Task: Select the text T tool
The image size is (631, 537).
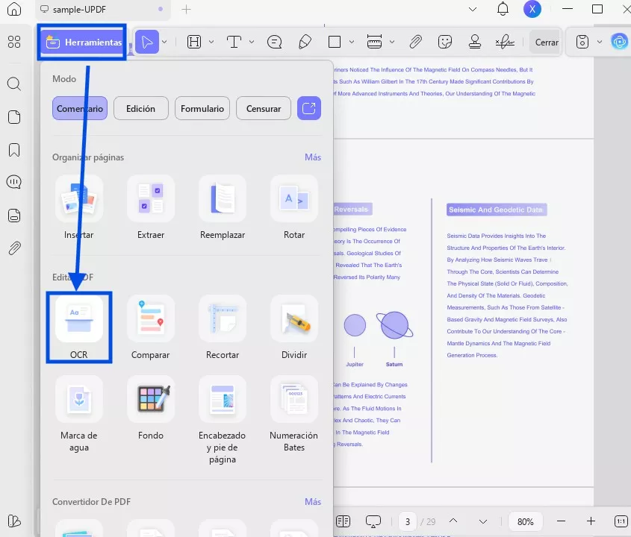Action: click(x=234, y=42)
